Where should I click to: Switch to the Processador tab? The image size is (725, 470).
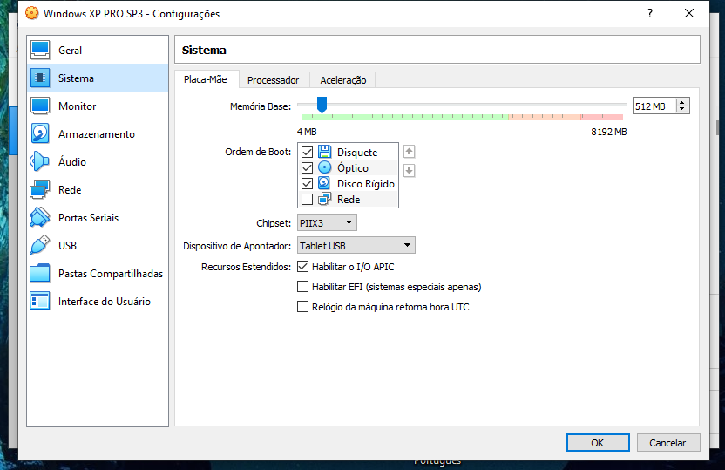274,80
